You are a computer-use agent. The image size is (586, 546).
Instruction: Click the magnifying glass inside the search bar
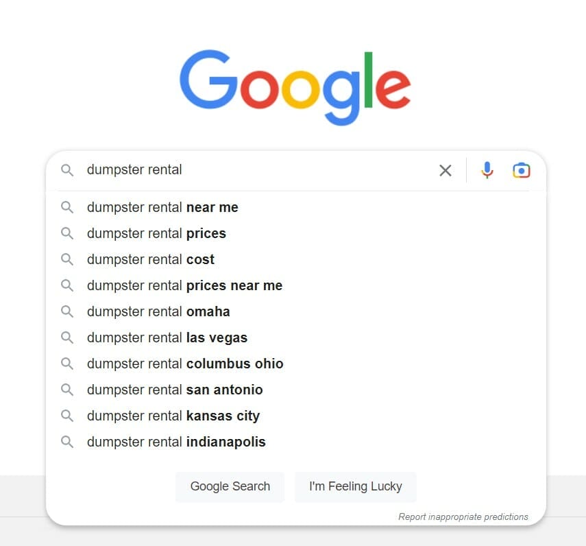click(66, 169)
